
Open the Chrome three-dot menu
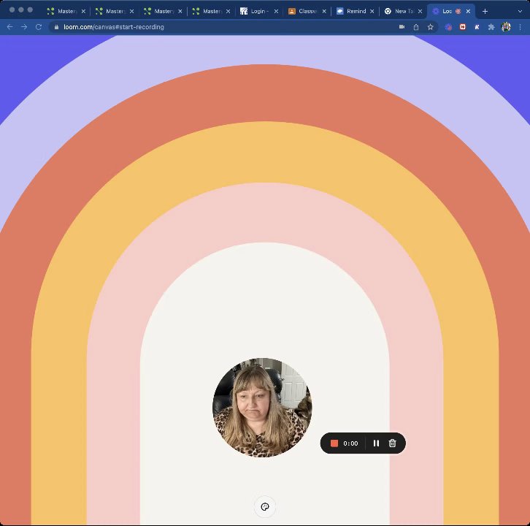click(521, 27)
